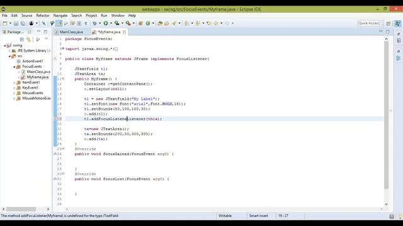This screenshot has width=403, height=226.
Task: Click the Next Annotation icon
Action: pos(187,23)
